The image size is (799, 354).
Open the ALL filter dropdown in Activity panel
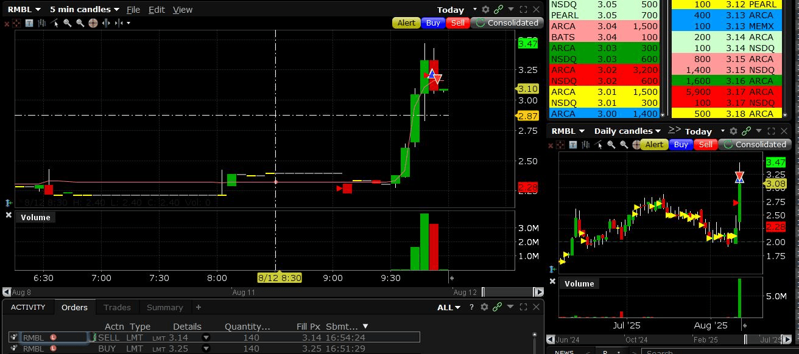tap(449, 307)
